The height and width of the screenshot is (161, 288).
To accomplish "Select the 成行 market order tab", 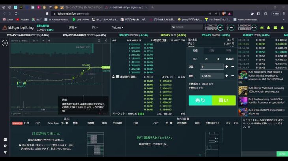I will pyautogui.click(x=212, y=51).
